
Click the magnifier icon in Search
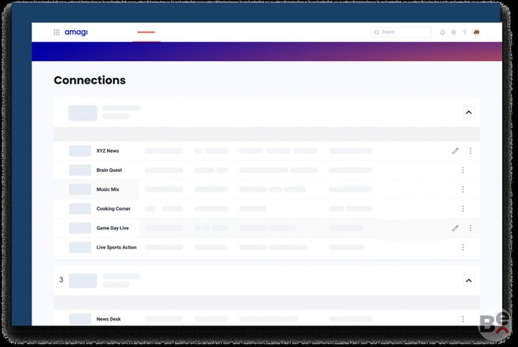coord(376,32)
